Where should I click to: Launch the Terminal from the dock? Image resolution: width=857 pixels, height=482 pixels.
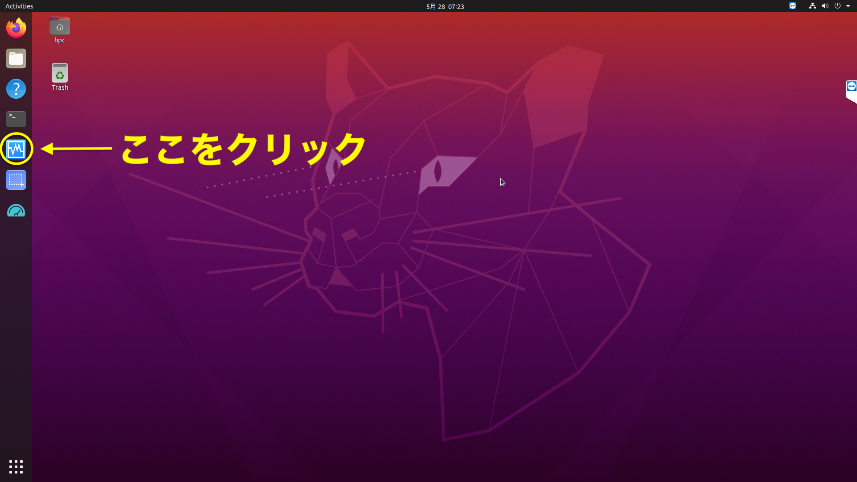pyautogui.click(x=16, y=119)
